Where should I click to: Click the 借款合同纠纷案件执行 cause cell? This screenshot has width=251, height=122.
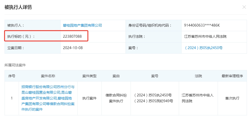[116, 98]
